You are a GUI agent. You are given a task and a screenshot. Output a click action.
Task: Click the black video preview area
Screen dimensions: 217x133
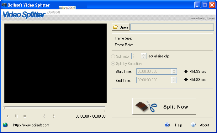click(56, 63)
